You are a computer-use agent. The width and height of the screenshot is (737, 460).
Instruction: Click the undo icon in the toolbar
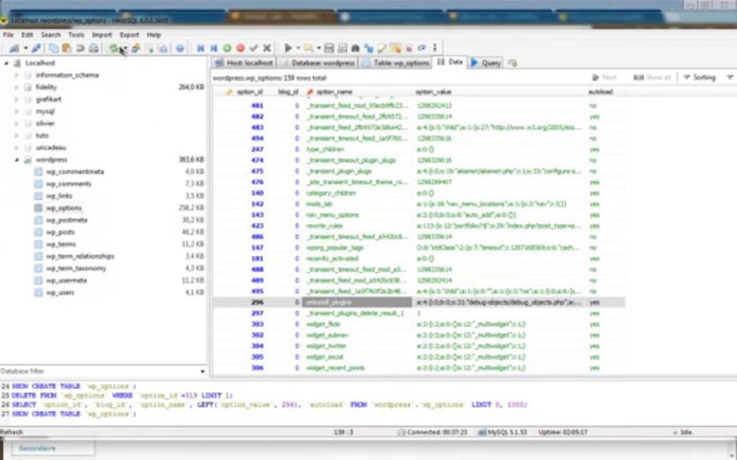point(80,48)
